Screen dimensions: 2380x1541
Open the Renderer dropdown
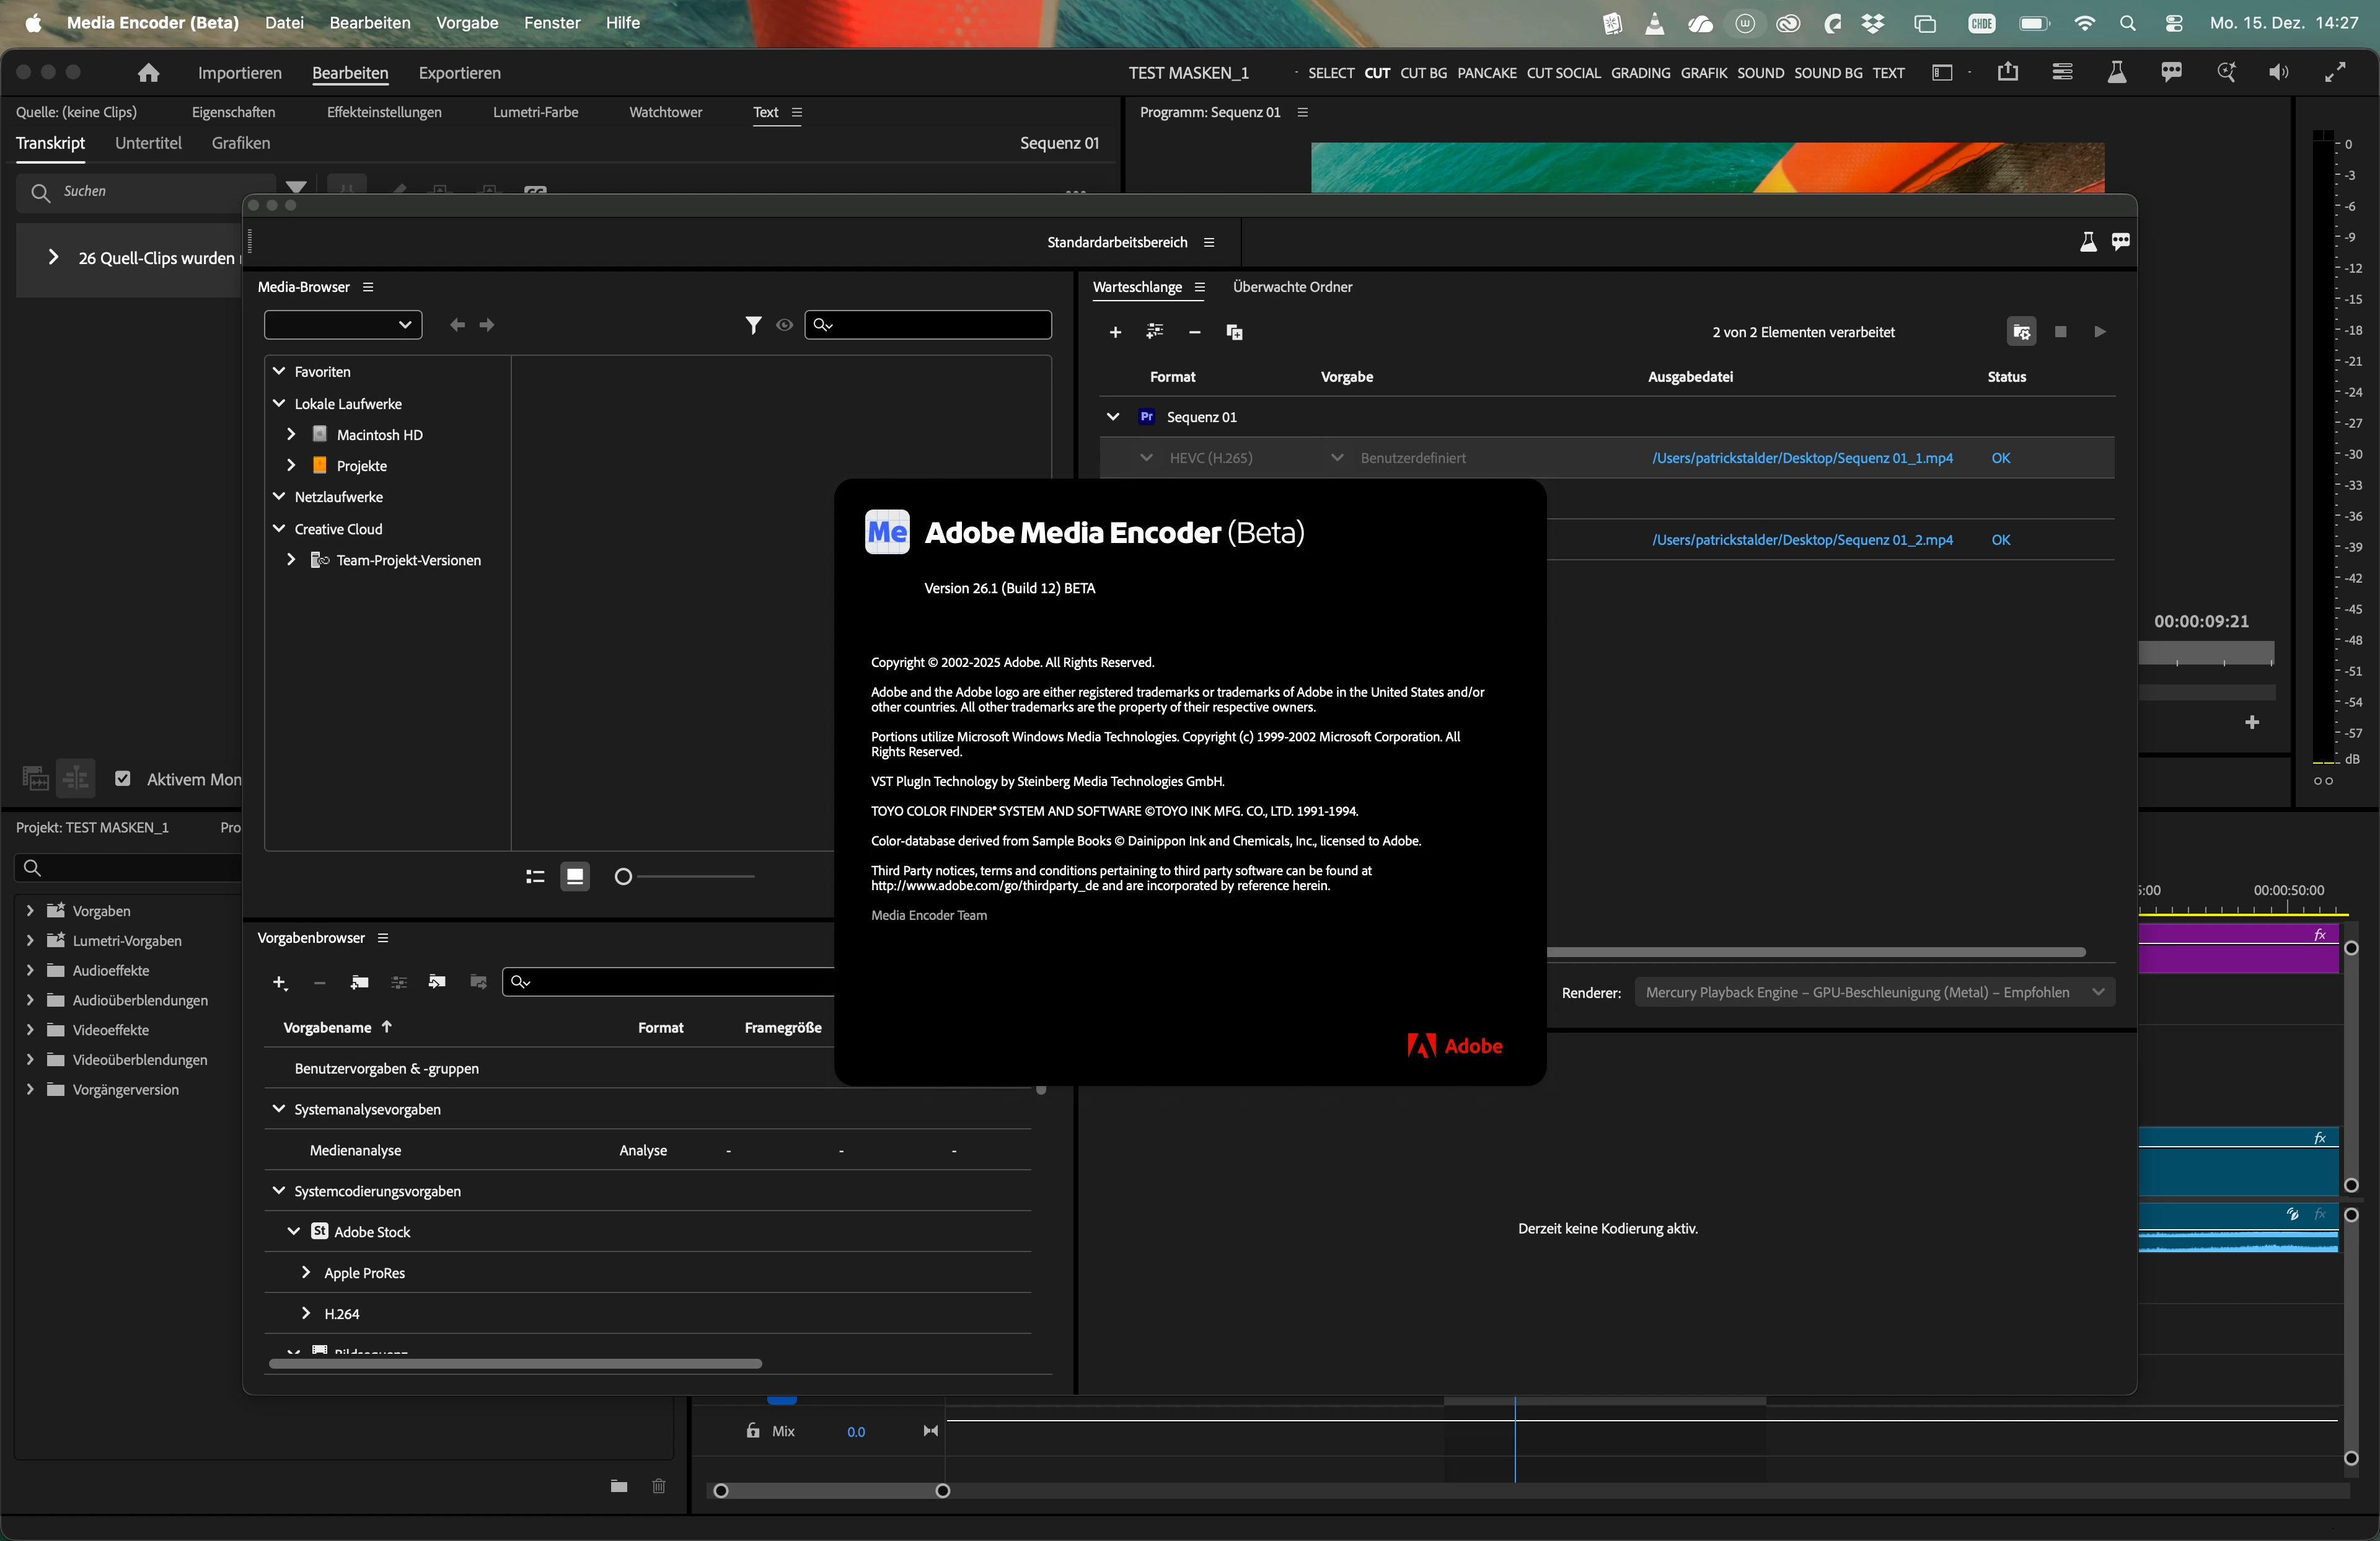(1874, 992)
